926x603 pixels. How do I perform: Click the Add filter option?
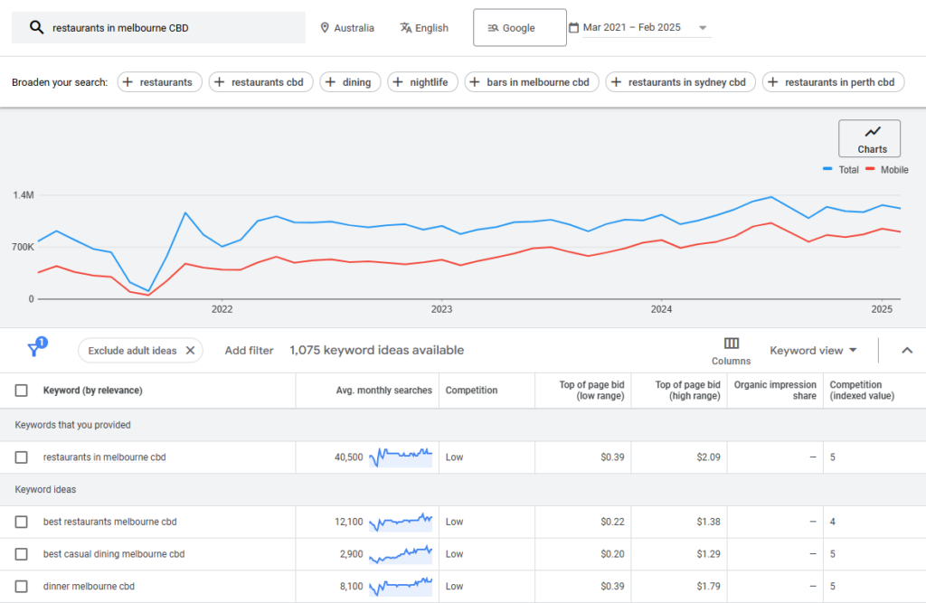coord(249,350)
